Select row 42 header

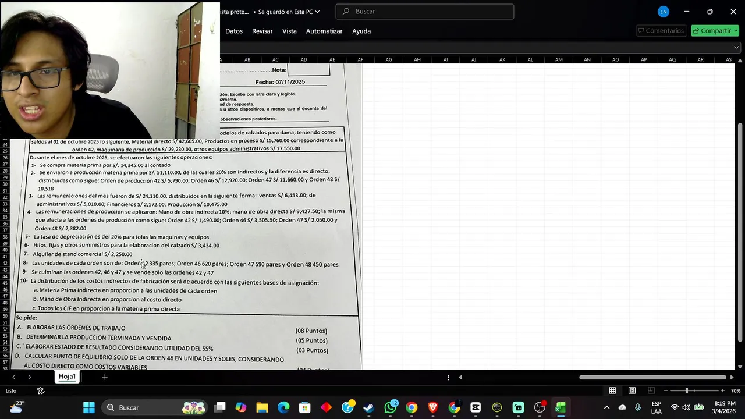tap(5, 263)
